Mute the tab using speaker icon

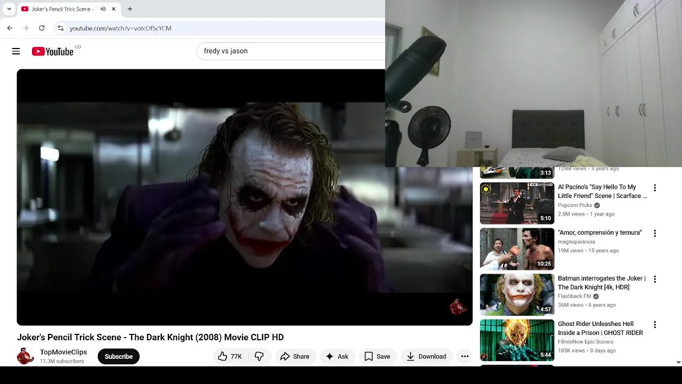tap(103, 9)
